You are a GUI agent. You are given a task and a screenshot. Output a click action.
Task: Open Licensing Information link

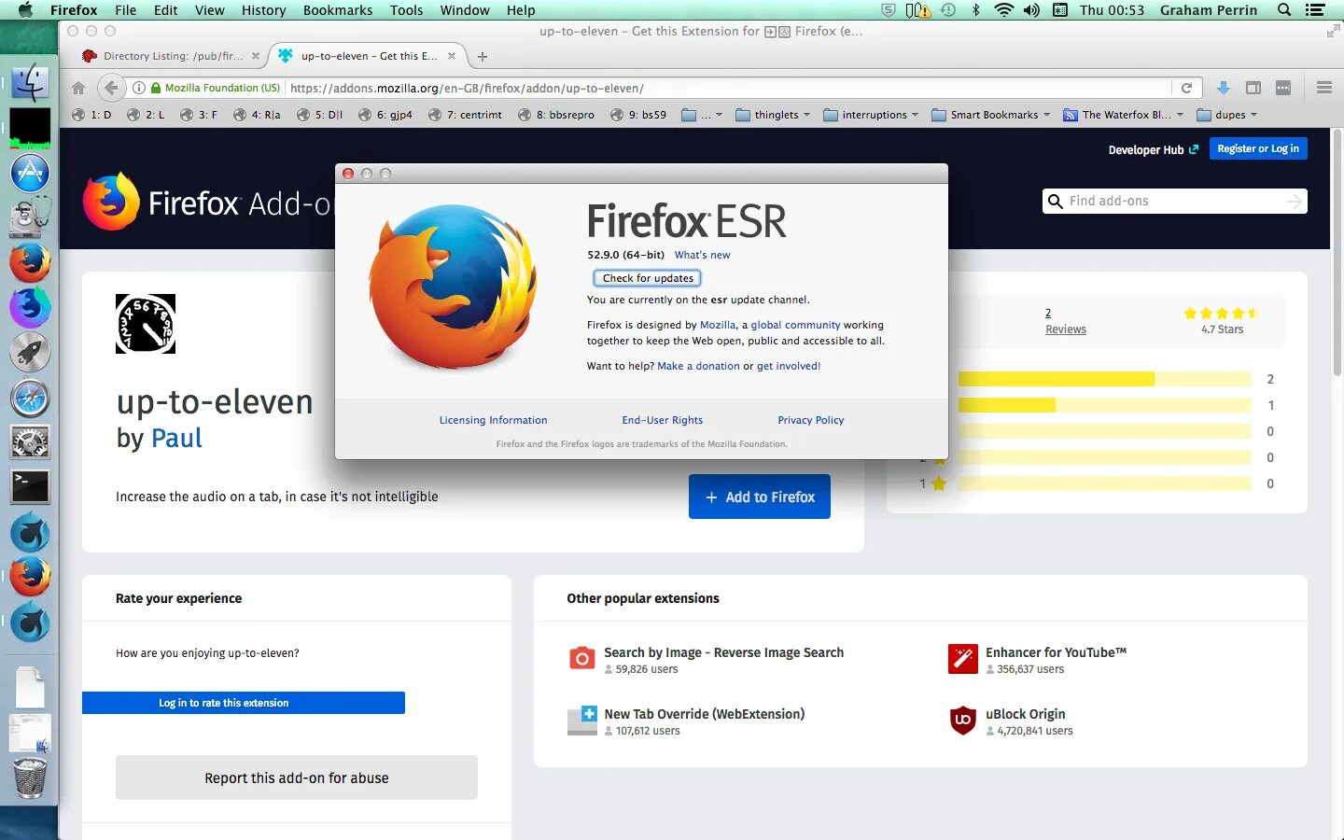[493, 420]
